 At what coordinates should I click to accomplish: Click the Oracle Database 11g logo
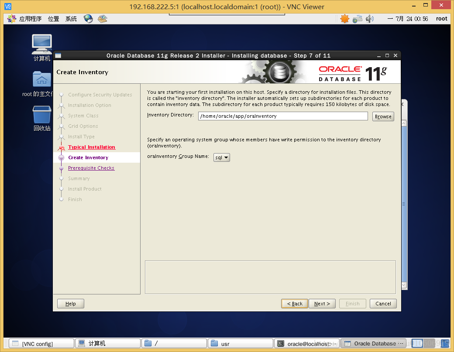pyautogui.click(x=353, y=73)
